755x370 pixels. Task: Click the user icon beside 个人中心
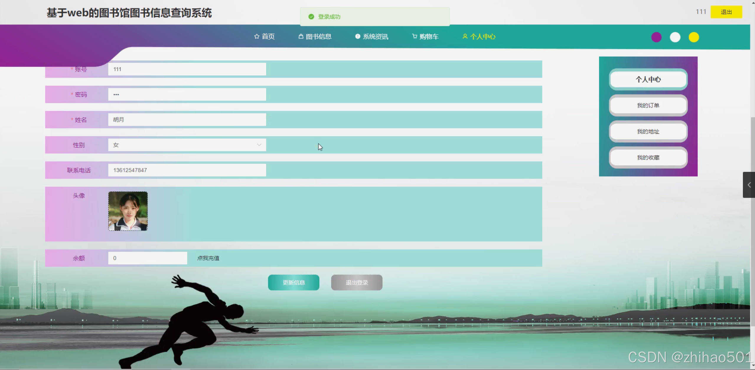tap(465, 36)
